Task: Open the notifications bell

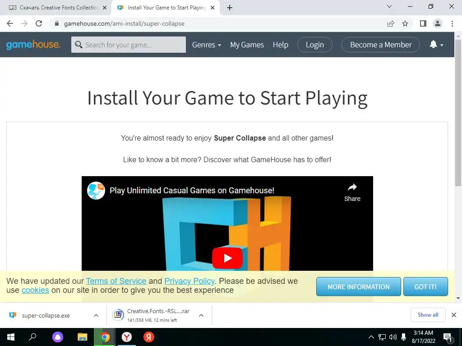Action: (433, 45)
